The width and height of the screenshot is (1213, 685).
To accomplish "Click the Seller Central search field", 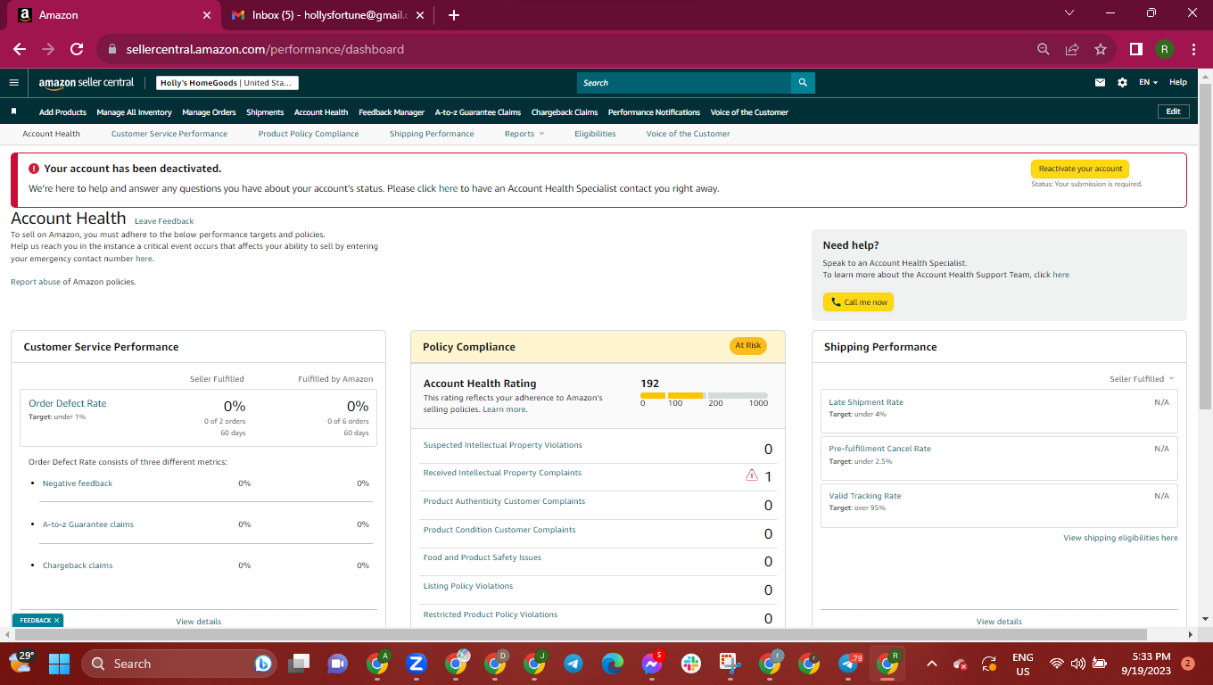I will tap(684, 82).
